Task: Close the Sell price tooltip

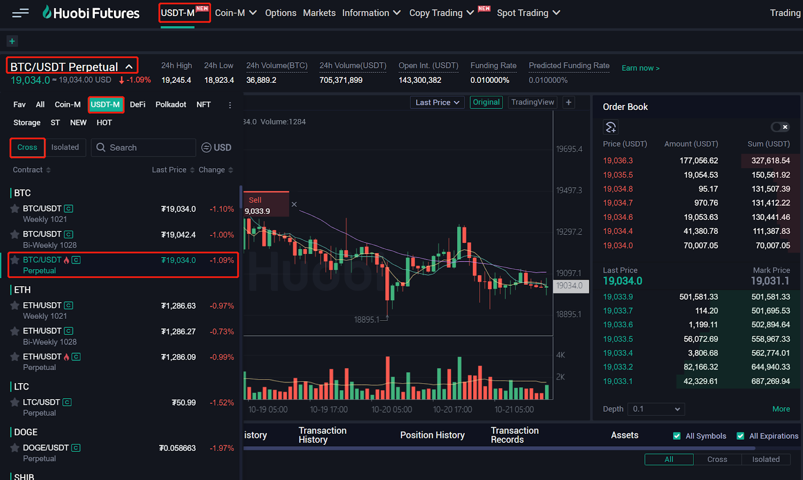Action: [294, 204]
